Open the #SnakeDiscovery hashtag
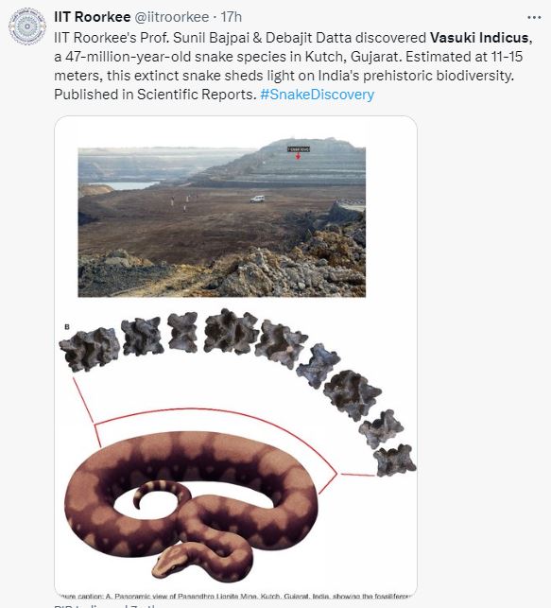 pyautogui.click(x=318, y=95)
